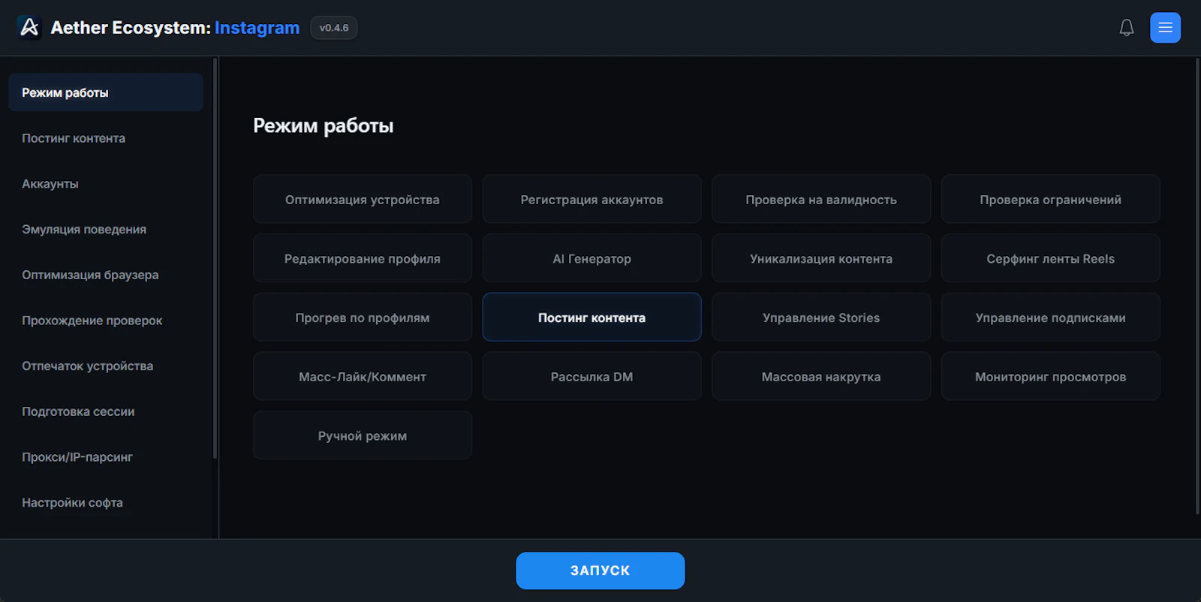The width and height of the screenshot is (1201, 602).
Task: Choose Уникализация контента mode
Action: coord(821,258)
